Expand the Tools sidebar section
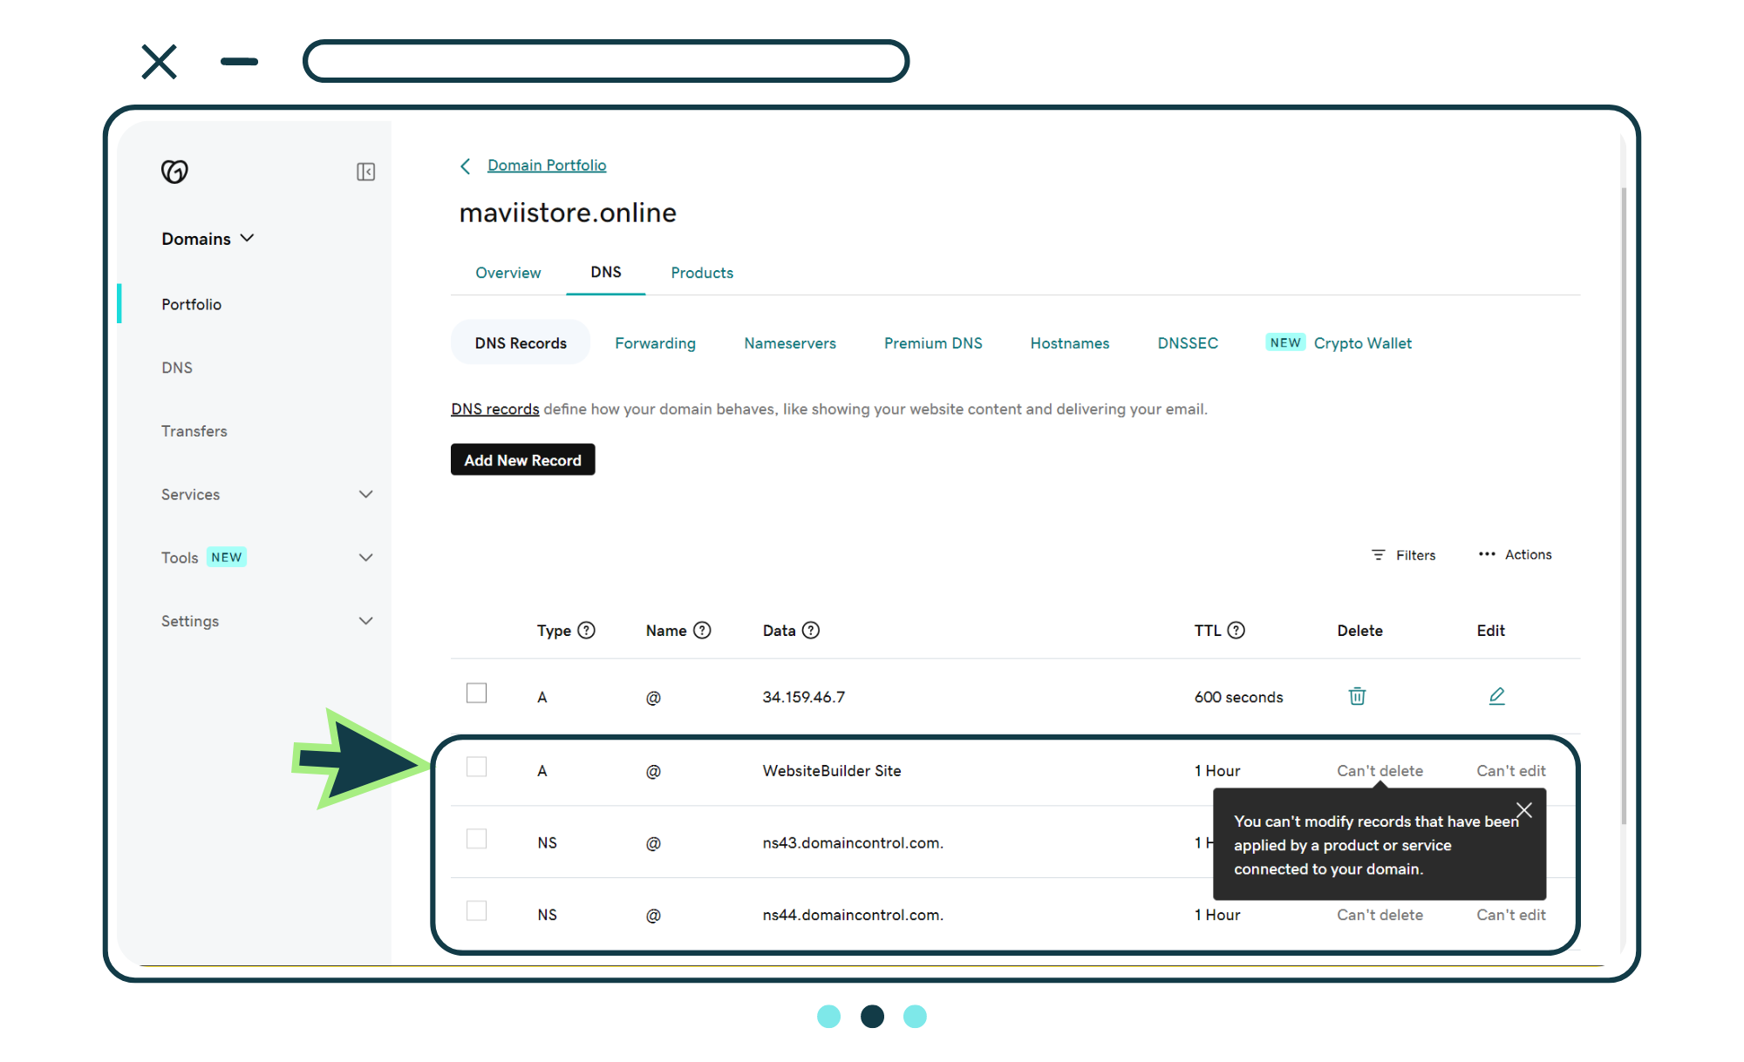 tap(365, 558)
